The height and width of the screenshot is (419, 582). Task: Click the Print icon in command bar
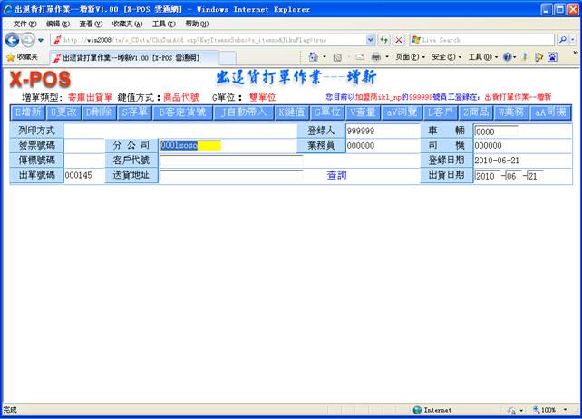[x=373, y=57]
